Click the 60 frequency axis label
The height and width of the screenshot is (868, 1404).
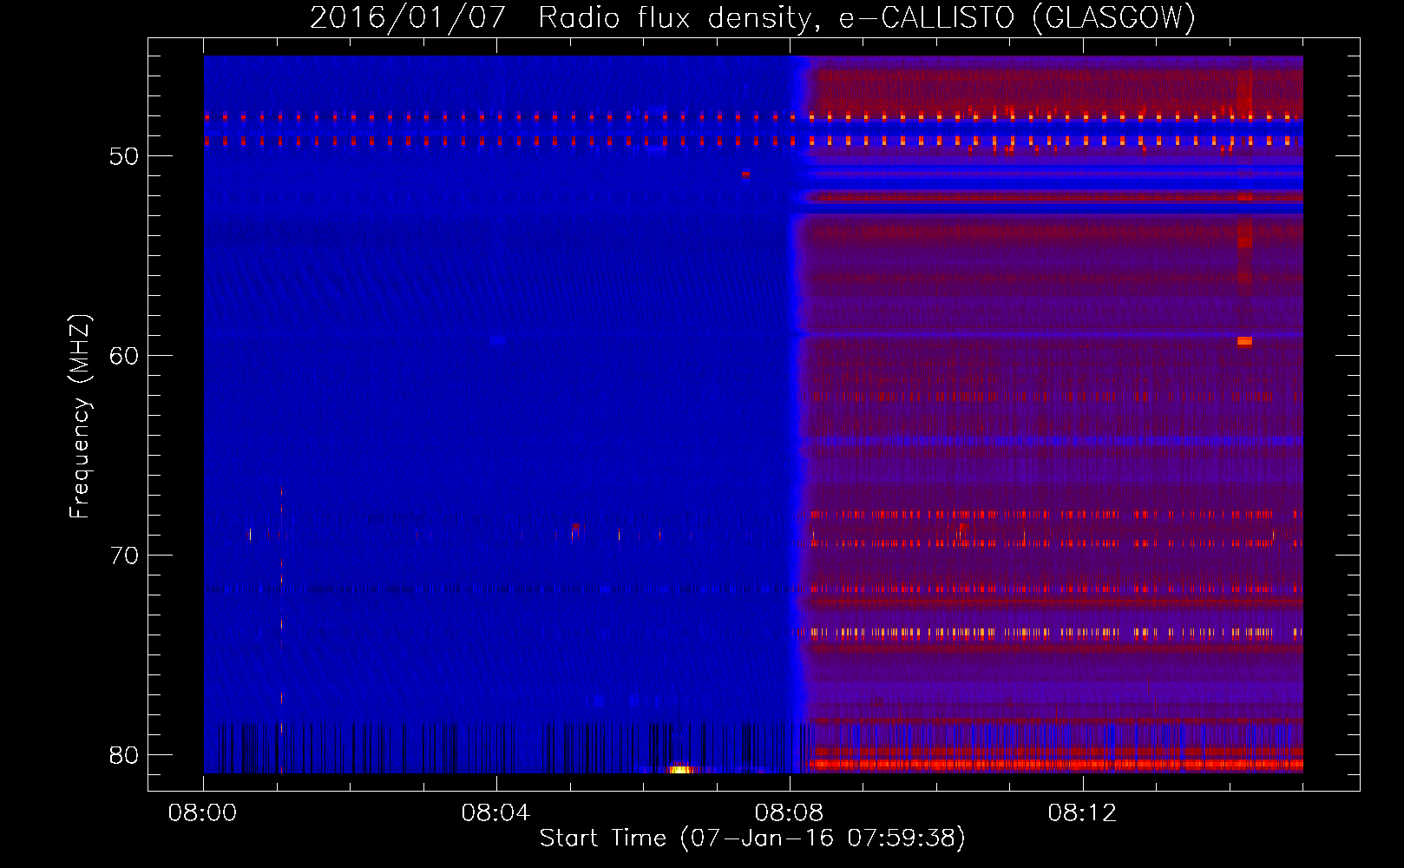pos(124,356)
